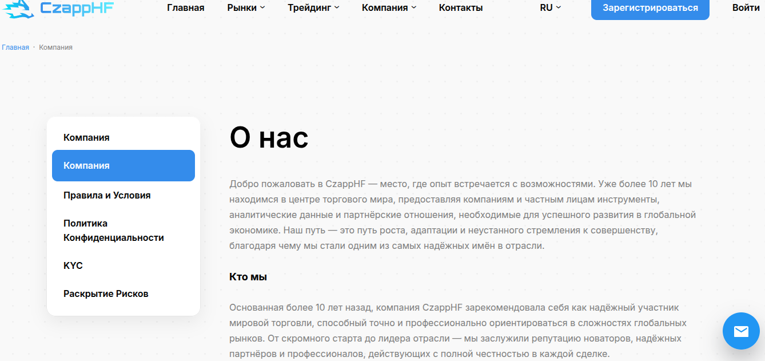Screen dimensions: 765x361
Task: Click the Войти login link
Action: (x=746, y=7)
